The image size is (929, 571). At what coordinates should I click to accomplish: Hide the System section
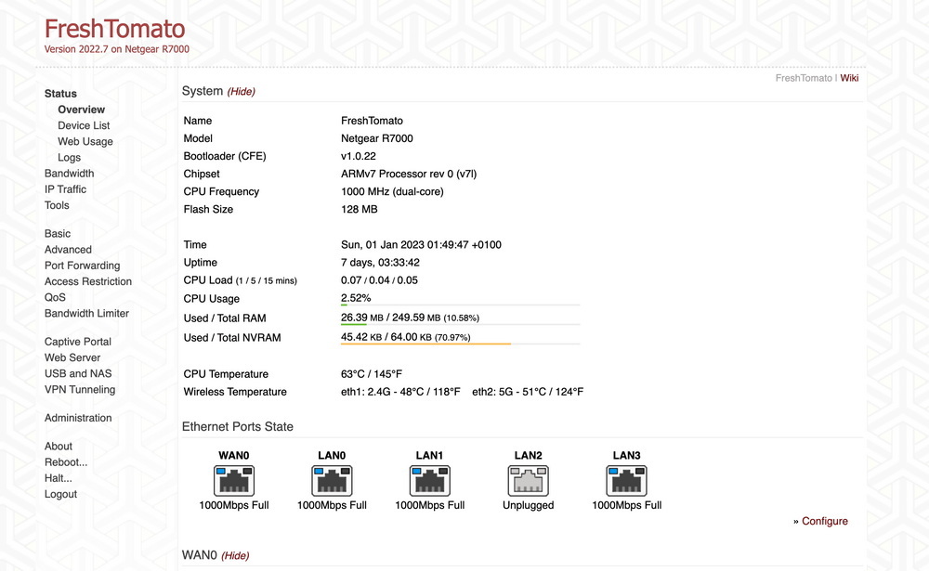[242, 91]
